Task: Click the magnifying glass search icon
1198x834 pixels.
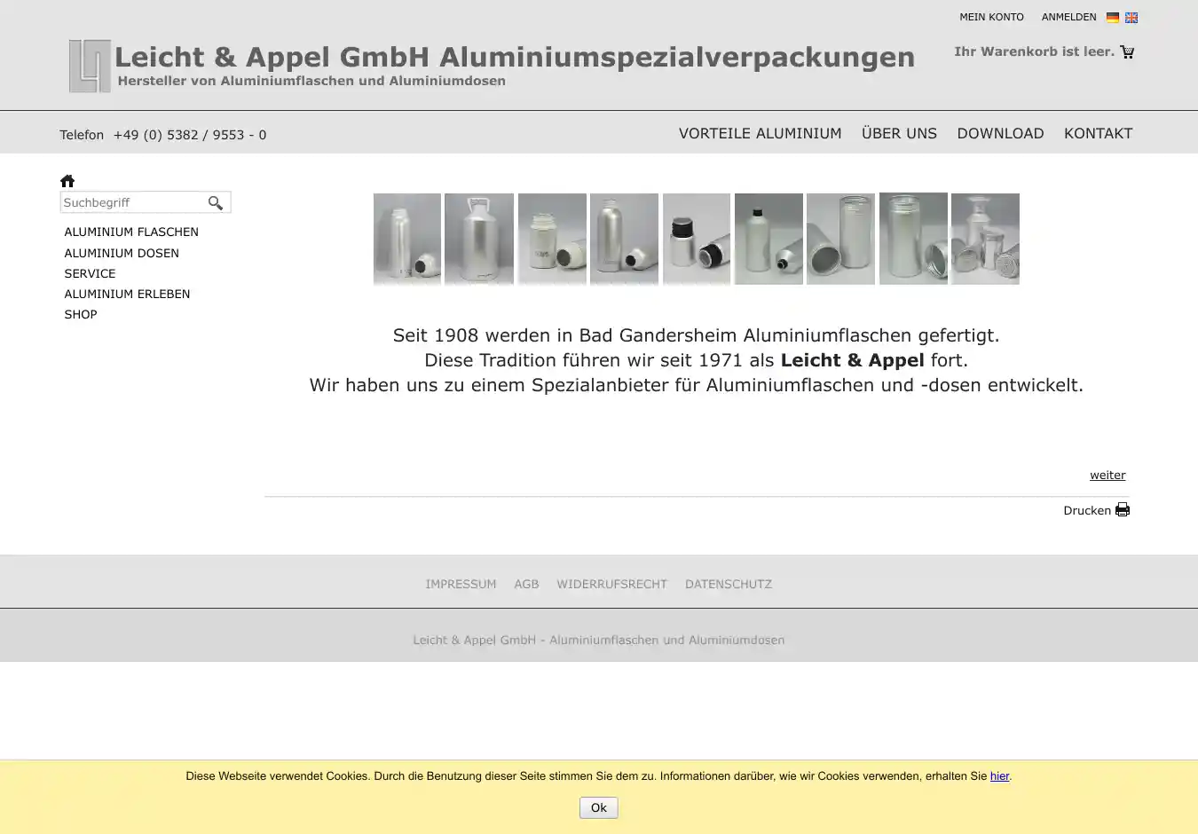Action: pyautogui.click(x=216, y=203)
